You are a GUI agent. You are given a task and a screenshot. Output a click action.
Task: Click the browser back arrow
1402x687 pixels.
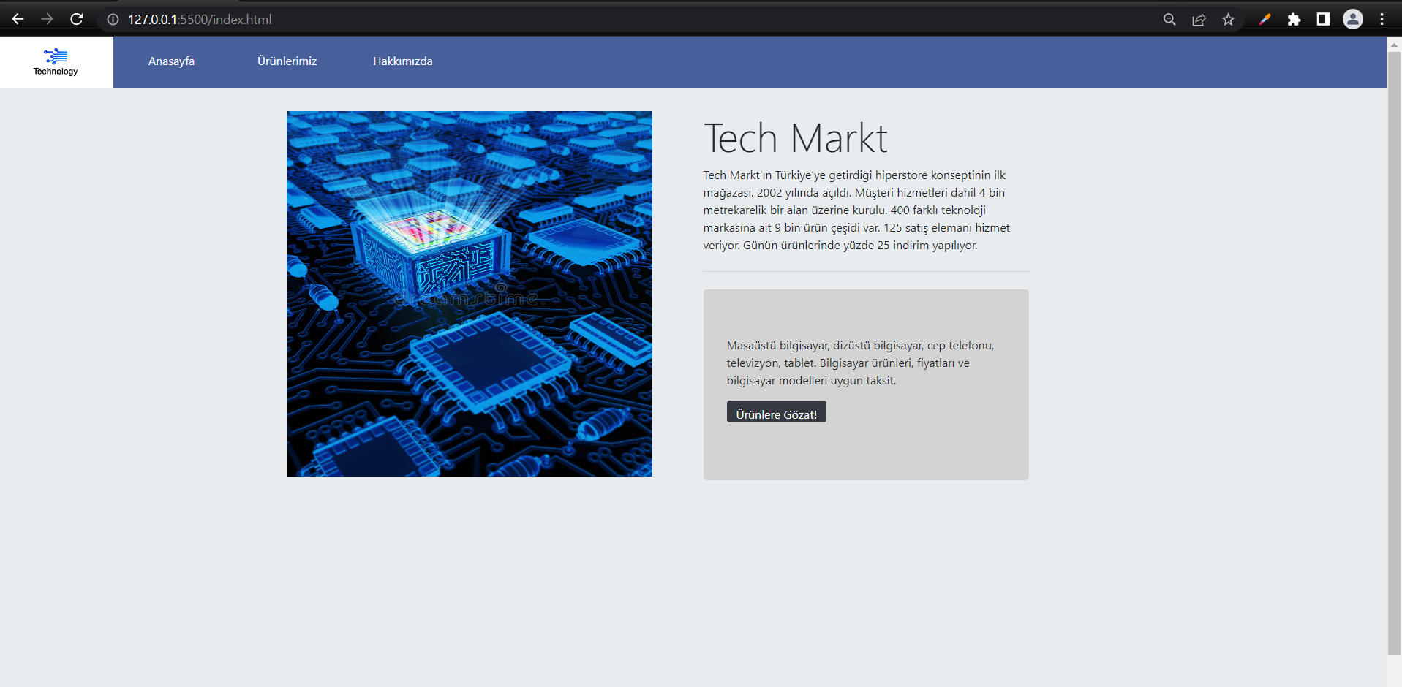coord(18,19)
